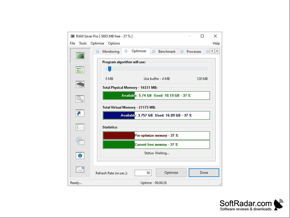Open the shortcut arrow sidebar icon

point(80,113)
